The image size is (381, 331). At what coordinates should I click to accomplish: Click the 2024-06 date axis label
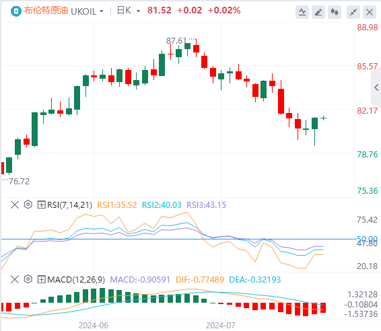94,326
